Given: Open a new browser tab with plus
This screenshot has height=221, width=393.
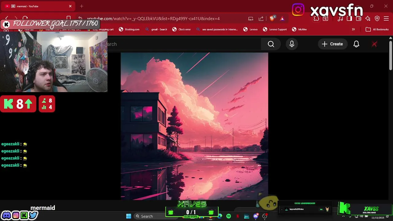Looking at the screenshot, I should click(x=82, y=6).
